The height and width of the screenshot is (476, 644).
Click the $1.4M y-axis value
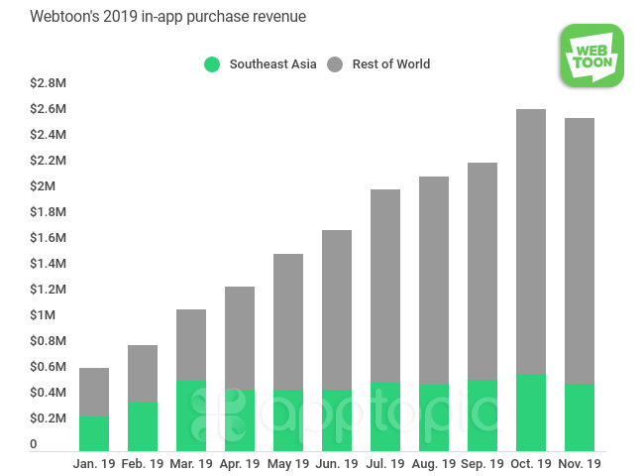coord(49,264)
